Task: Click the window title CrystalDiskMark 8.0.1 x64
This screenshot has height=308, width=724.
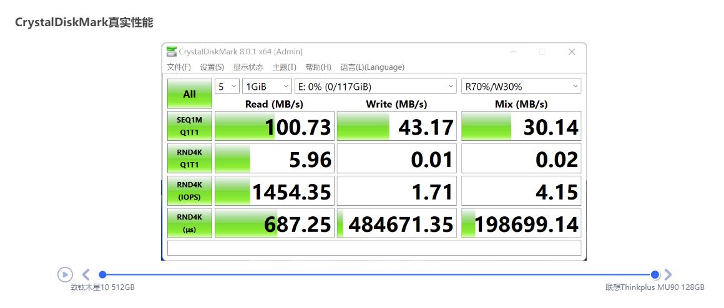Action: pos(240,52)
